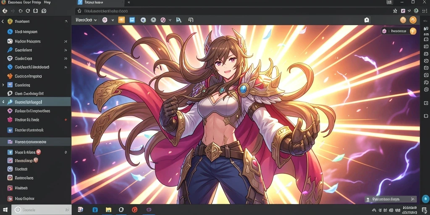Click the bookmark star icon beside address bar
This screenshot has width=430, height=215.
(x=395, y=11)
